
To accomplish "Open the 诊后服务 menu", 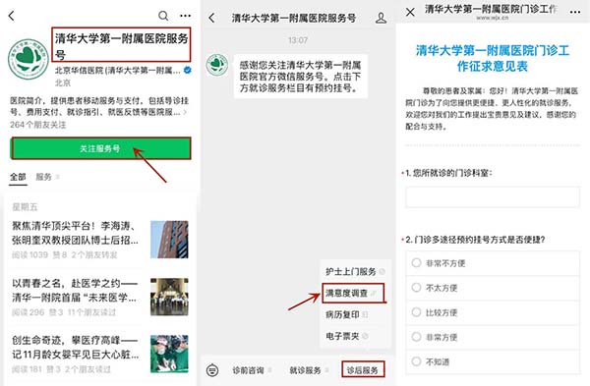I will 363,370.
